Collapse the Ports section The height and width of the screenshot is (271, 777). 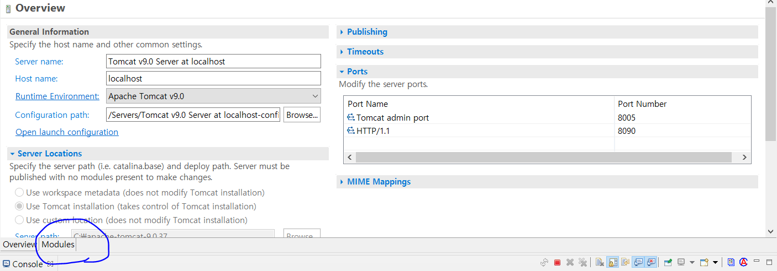pyautogui.click(x=342, y=72)
